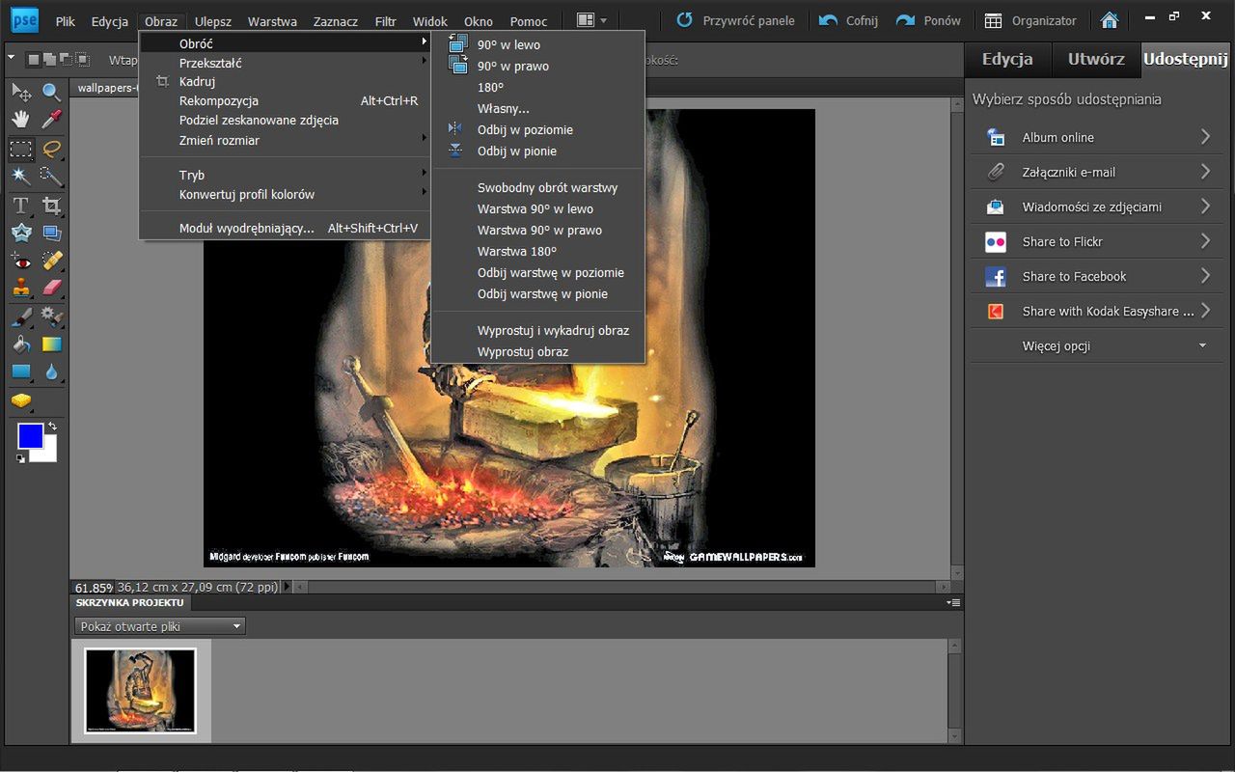Open the Warstwa menu
1235x772 pixels.
click(272, 21)
